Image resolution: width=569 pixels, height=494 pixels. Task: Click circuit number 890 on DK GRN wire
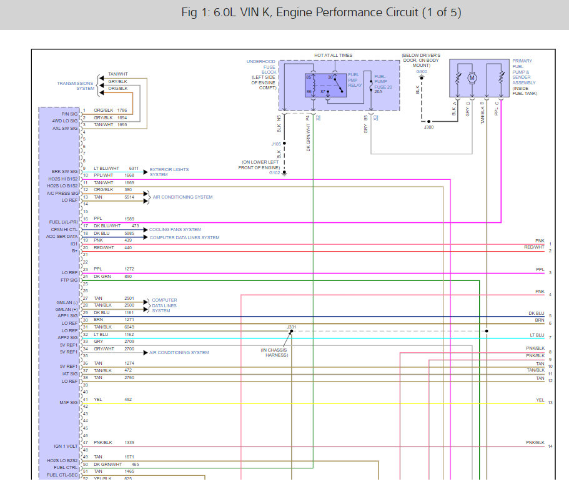point(128,276)
